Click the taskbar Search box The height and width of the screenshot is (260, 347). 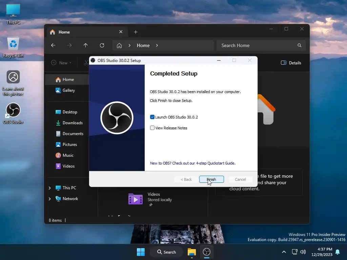[166, 252]
